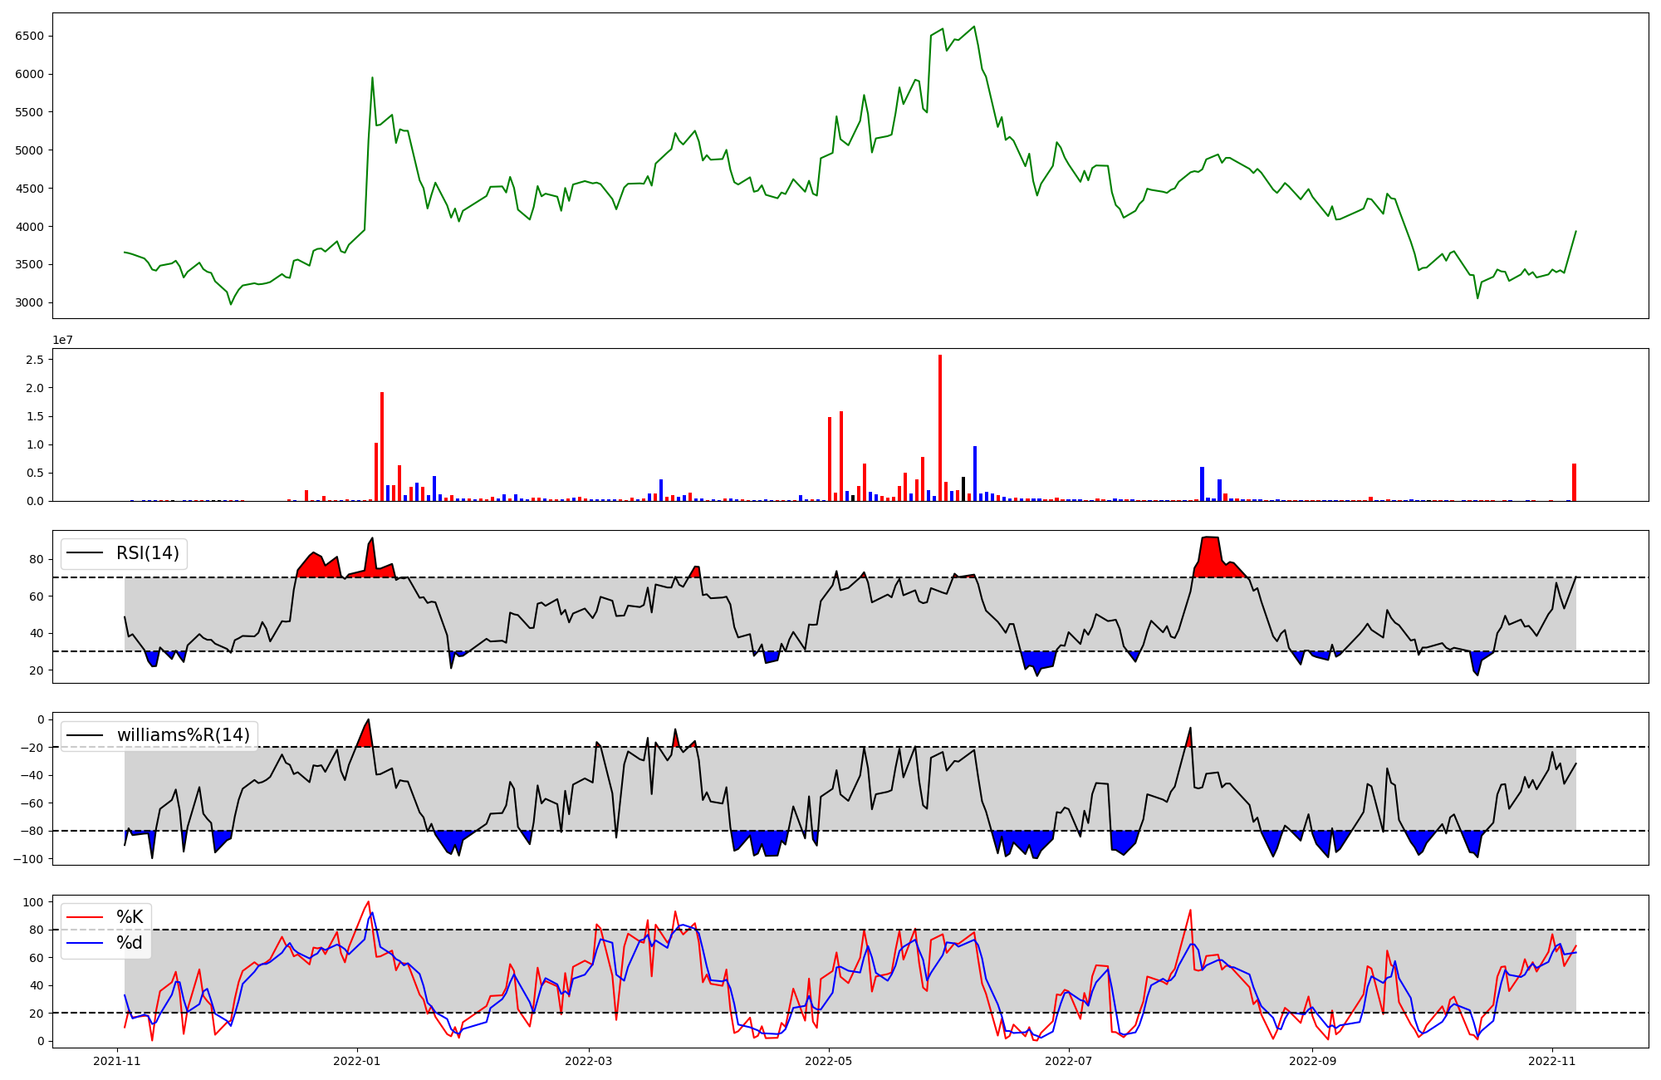Click the tallest red volume bar
The width and height of the screenshot is (1661, 1080).
[x=940, y=428]
